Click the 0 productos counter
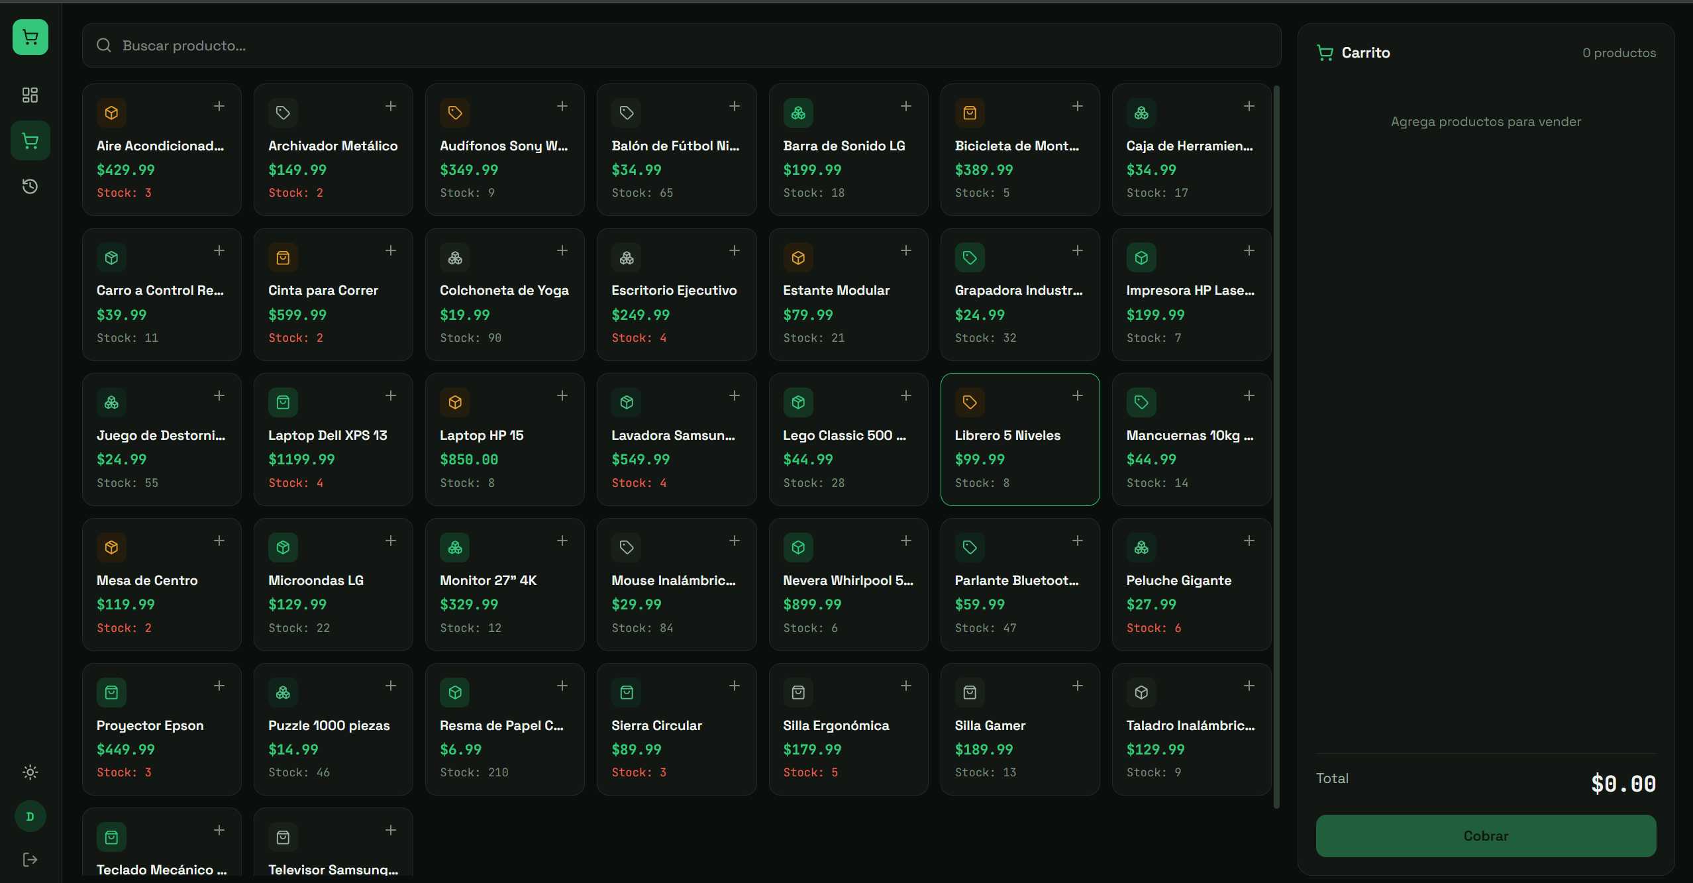 pyautogui.click(x=1619, y=53)
